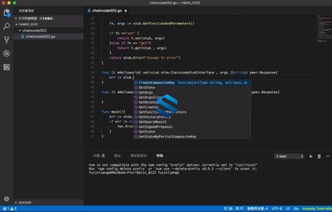Switch to the 终端 panel tab
The height and width of the screenshot is (212, 332).
(160, 156)
